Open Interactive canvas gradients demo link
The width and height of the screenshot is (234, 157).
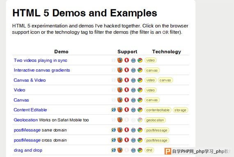[42, 70]
